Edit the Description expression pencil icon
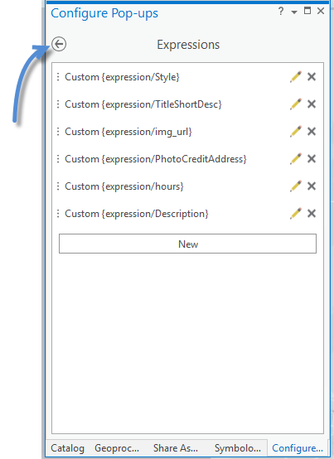Viewport: 334px width, 459px height. (x=296, y=214)
